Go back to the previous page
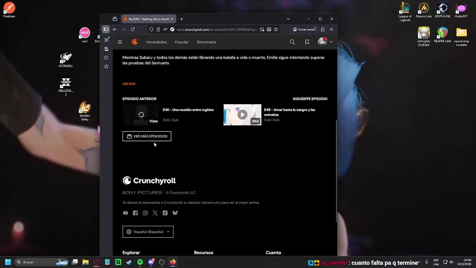 click(115, 29)
